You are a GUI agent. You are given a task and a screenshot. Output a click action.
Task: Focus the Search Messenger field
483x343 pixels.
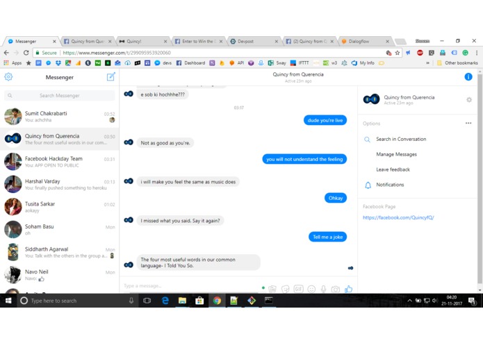[x=60, y=95]
